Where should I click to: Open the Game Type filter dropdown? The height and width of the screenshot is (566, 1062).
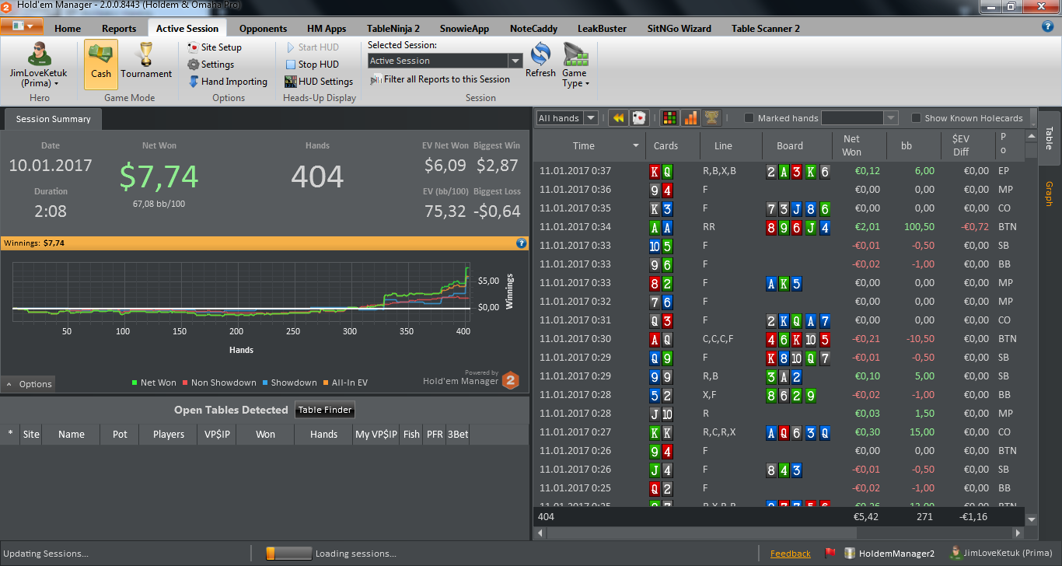pyautogui.click(x=575, y=65)
